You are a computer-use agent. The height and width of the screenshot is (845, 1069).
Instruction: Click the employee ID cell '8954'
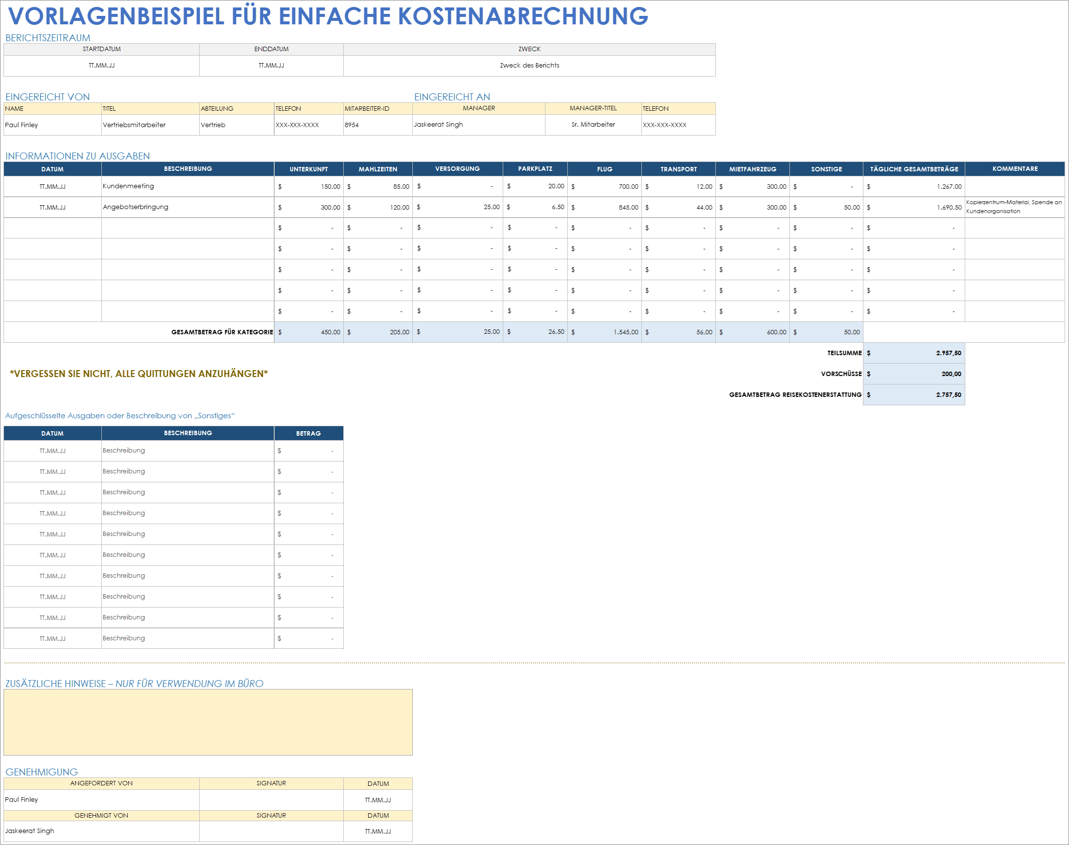tap(378, 125)
